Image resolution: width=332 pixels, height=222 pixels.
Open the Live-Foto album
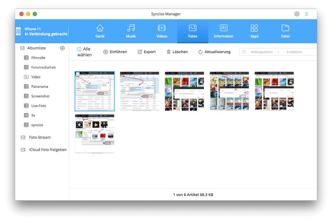tap(39, 106)
